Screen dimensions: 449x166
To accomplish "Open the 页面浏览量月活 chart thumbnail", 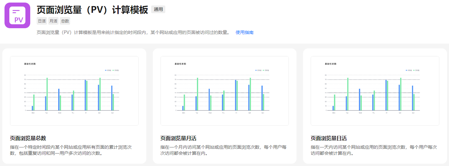I will click(x=225, y=91).
